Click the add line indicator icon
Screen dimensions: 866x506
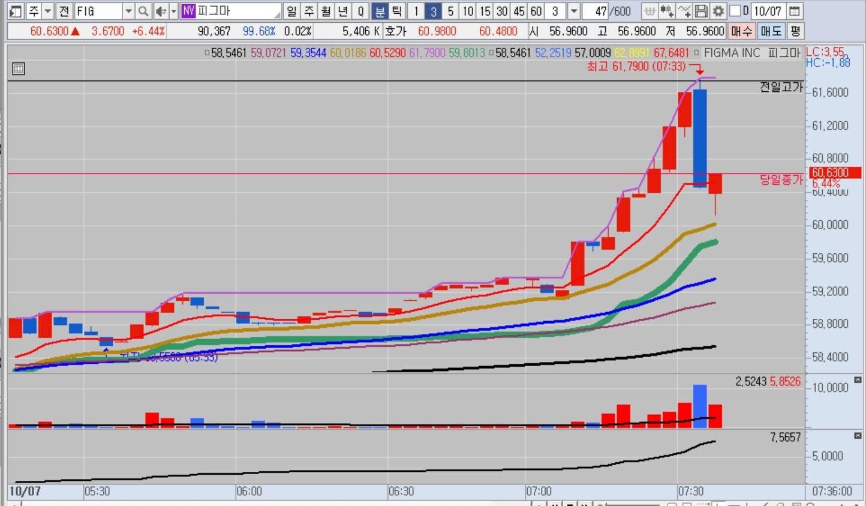coord(684,11)
